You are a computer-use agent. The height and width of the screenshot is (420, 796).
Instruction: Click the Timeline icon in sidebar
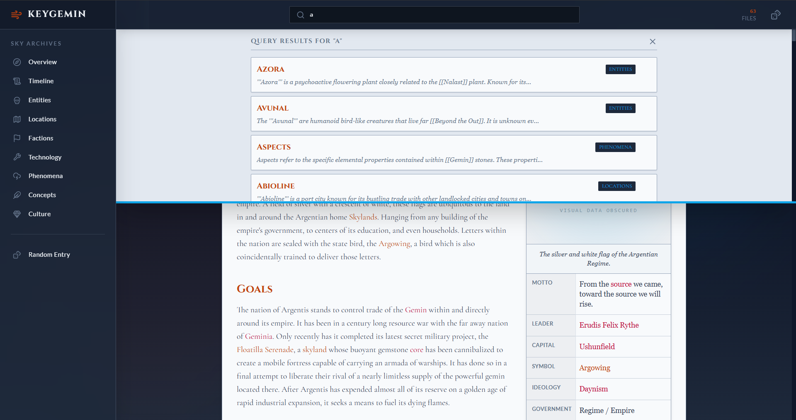pyautogui.click(x=17, y=81)
